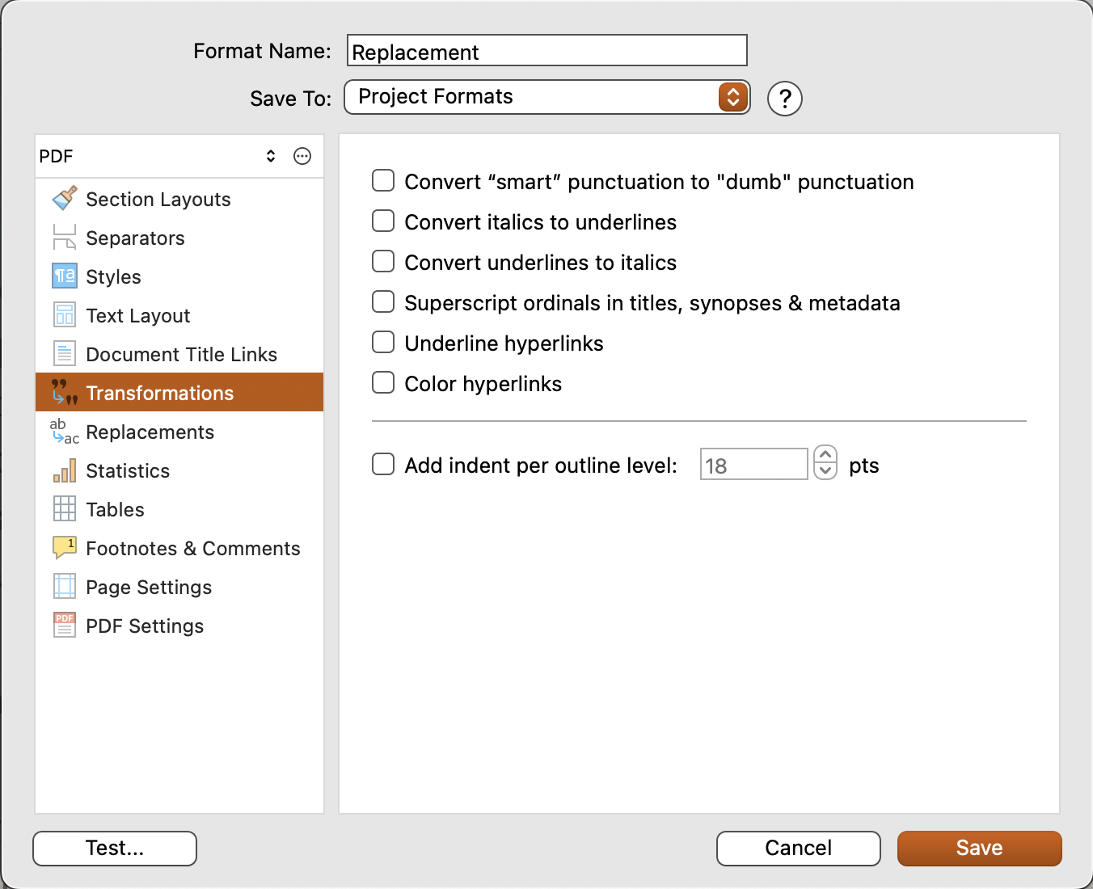The width and height of the screenshot is (1093, 889).
Task: Toggle Convert underlines to italics checkbox
Action: (x=383, y=261)
